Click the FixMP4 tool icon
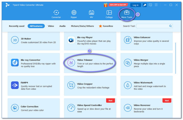 coord(14,85)
